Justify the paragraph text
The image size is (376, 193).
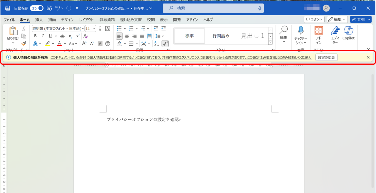[142, 36]
